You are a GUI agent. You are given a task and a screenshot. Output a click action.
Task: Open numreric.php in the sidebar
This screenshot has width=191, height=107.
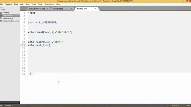[x=8, y=18]
